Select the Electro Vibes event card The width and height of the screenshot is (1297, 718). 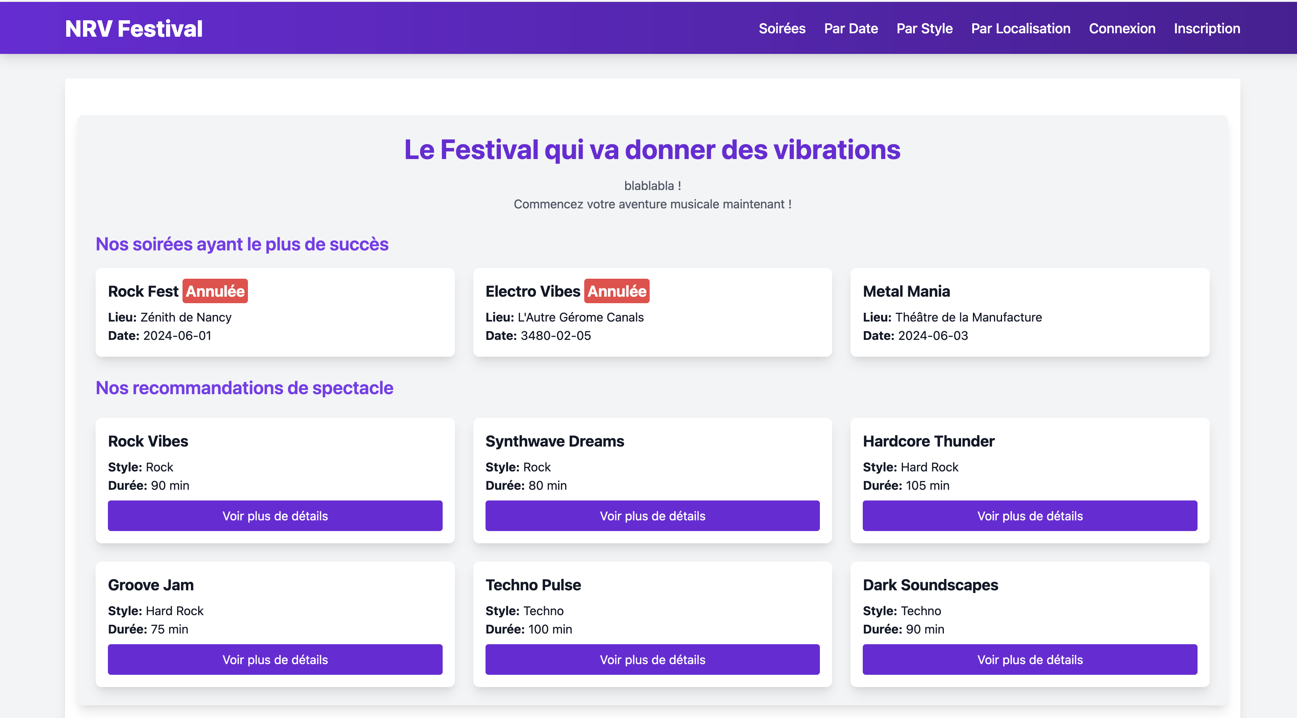click(653, 312)
